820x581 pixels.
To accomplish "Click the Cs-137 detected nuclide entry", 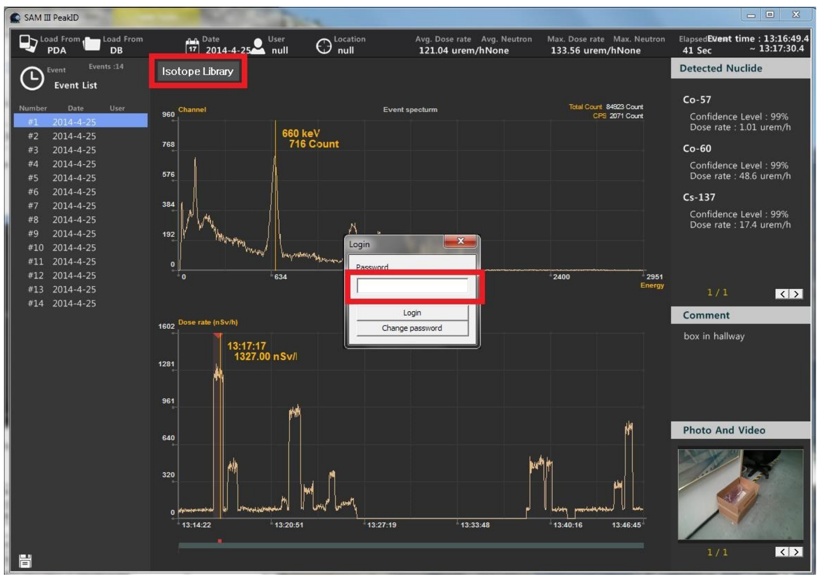I will pyautogui.click(x=736, y=211).
